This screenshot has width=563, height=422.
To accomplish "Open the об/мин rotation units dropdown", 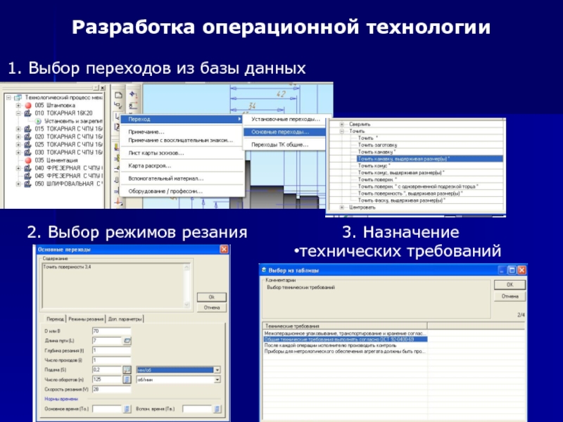I will point(217,379).
